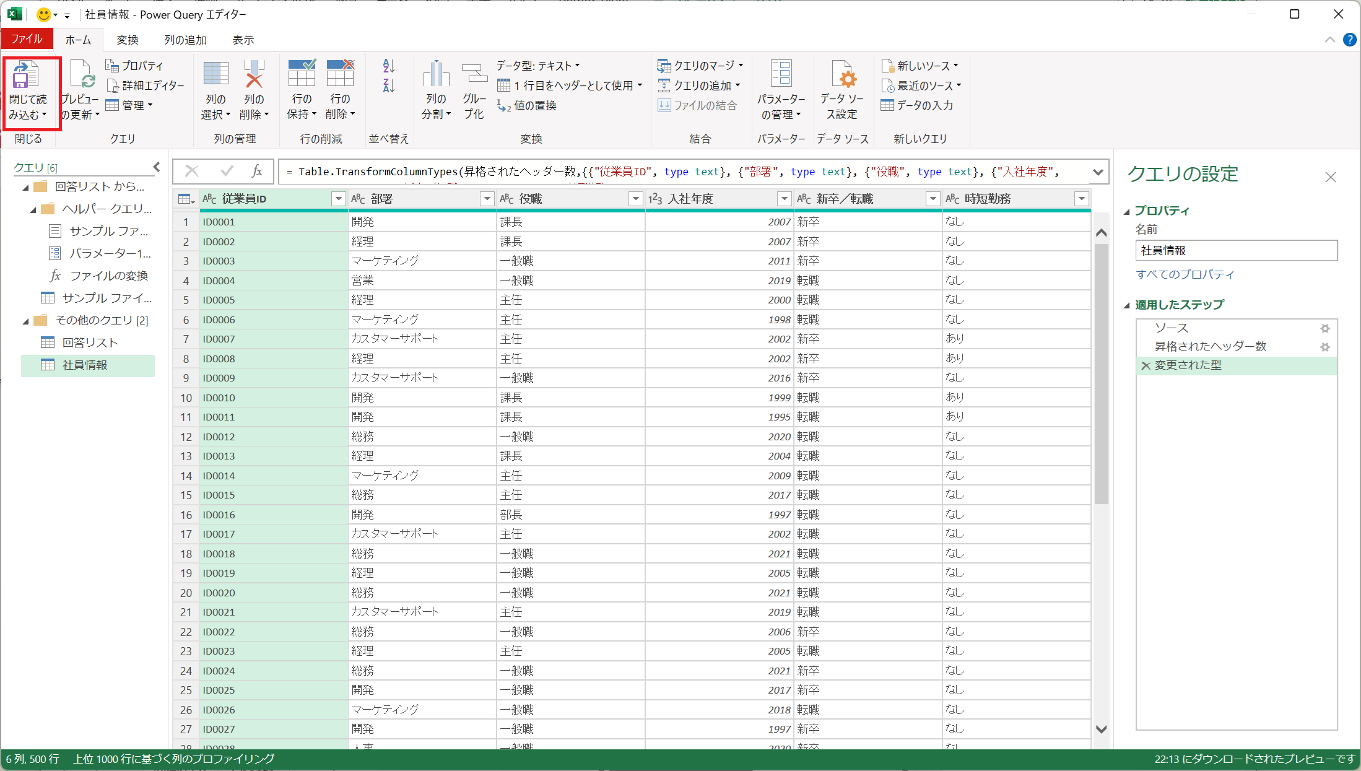Select the 社員情報 query
Screen dimensions: 1361x771
coord(88,365)
